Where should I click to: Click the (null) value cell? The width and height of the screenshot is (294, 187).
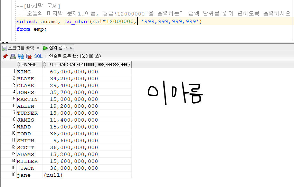coord(87,175)
